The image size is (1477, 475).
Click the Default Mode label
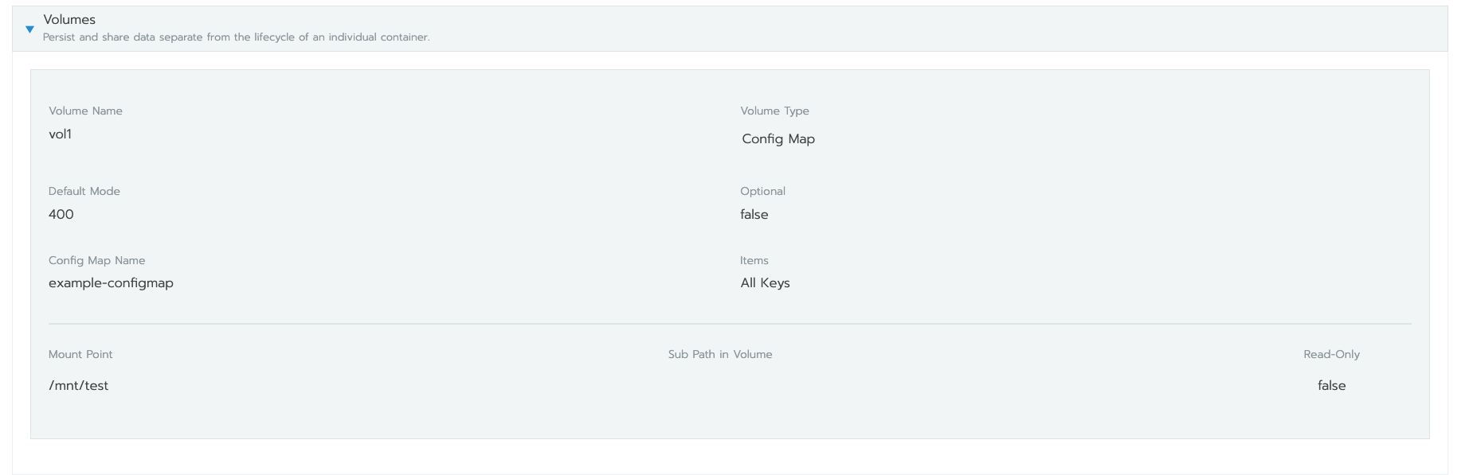pos(84,191)
